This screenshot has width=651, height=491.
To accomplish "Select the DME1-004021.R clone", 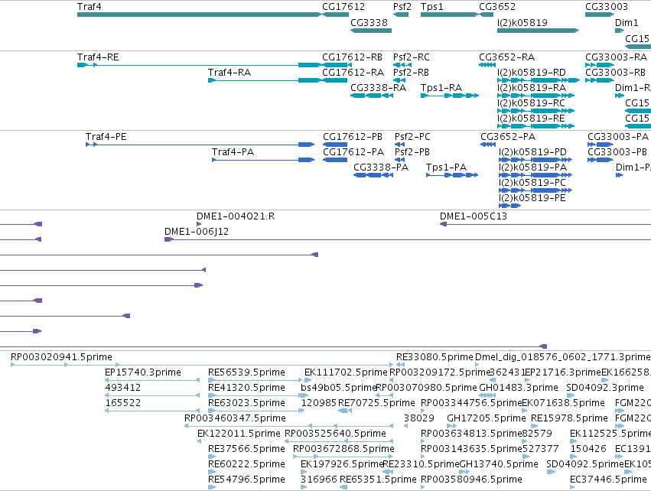I will [x=199, y=224].
